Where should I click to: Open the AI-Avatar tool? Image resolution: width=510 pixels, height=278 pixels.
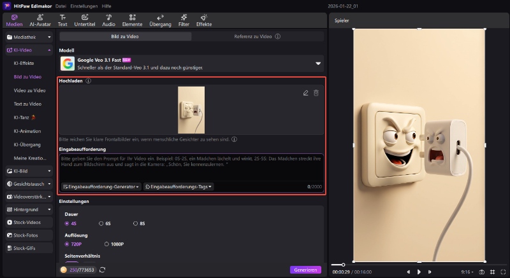(x=40, y=20)
